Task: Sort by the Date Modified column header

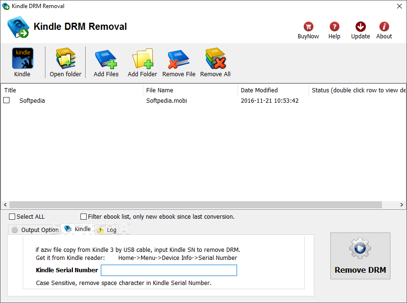Action: coord(273,90)
